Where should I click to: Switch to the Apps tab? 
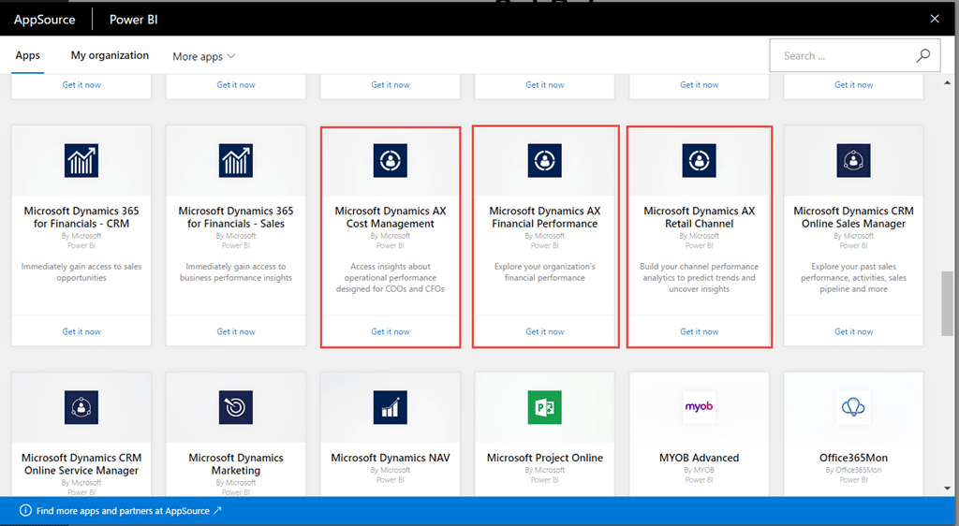(27, 55)
